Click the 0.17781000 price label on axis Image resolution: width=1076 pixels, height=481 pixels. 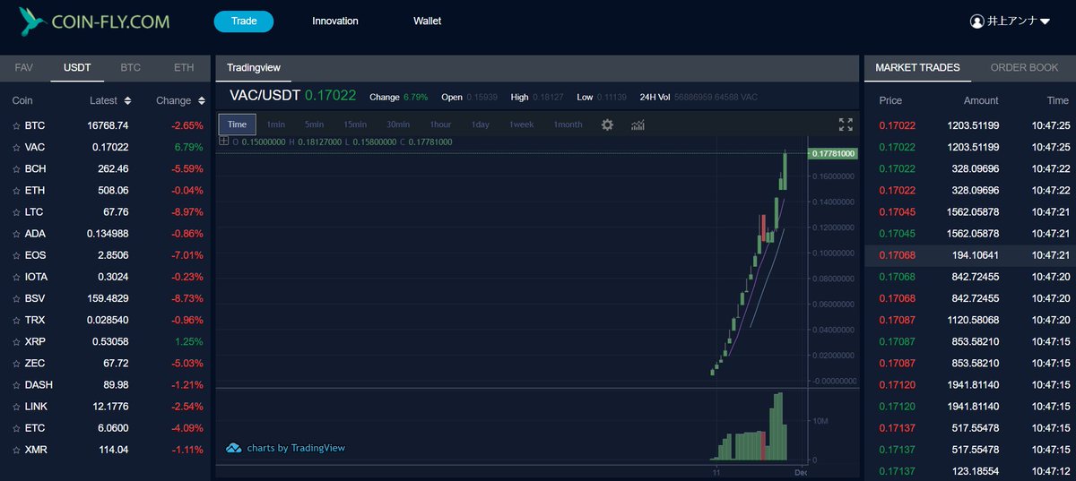point(833,154)
